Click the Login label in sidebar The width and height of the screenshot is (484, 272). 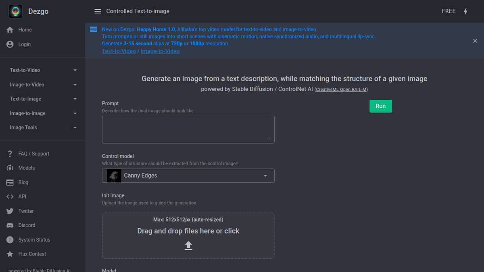click(24, 44)
